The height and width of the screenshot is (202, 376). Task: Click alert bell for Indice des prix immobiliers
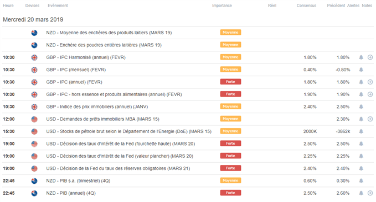click(361, 107)
